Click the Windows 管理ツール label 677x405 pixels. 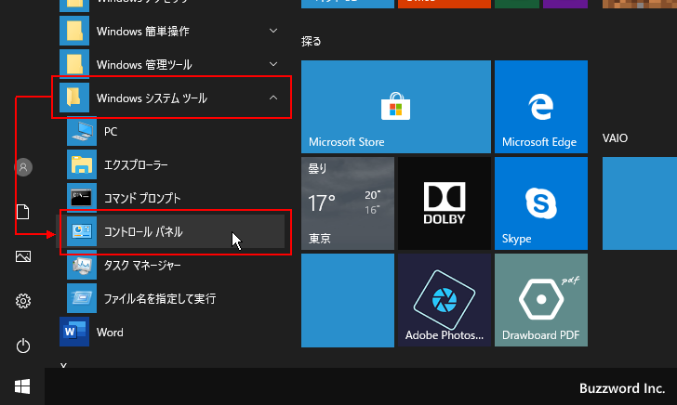pos(144,65)
